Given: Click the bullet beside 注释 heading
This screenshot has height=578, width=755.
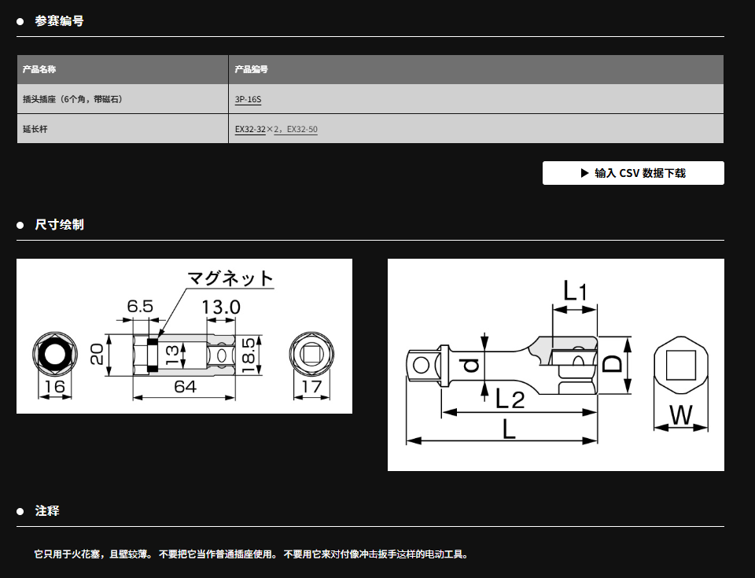Looking at the screenshot, I should (x=20, y=511).
